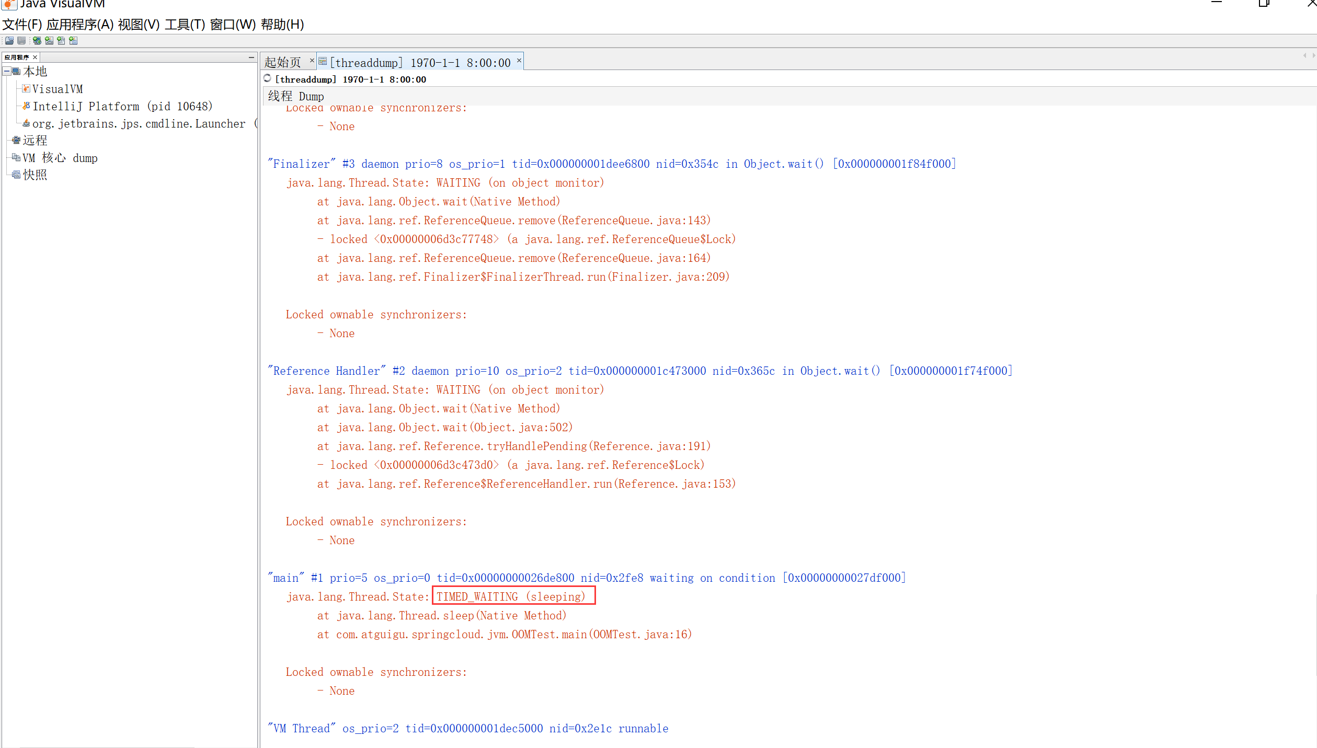This screenshot has height=748, width=1317.
Task: Click the snapshot icon beside 快照
Action: pos(16,175)
